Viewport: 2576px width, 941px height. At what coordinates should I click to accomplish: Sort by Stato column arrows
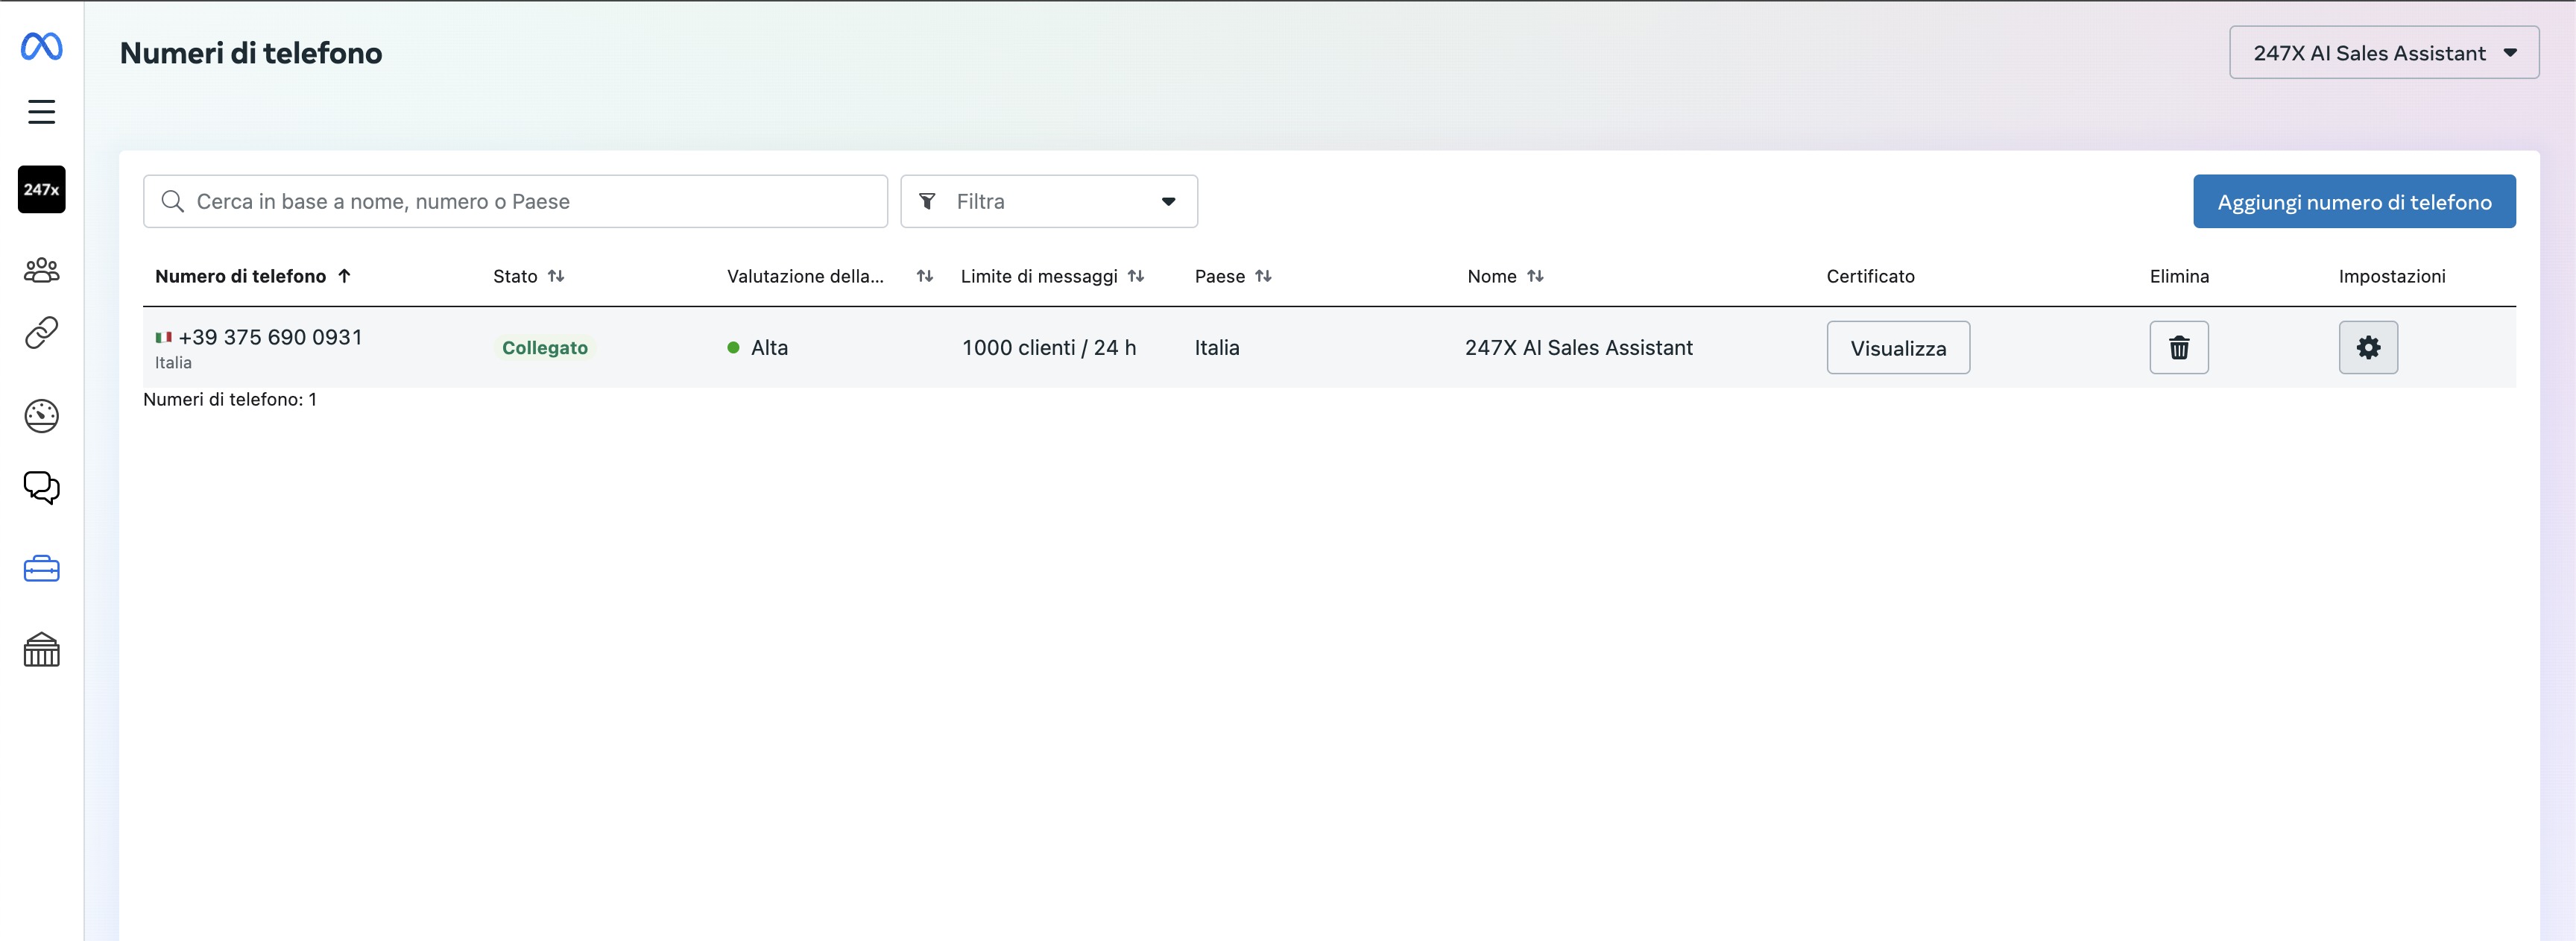[x=556, y=276]
